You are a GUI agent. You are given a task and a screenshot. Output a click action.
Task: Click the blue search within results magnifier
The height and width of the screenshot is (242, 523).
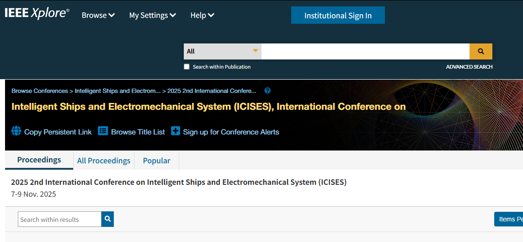(107, 219)
